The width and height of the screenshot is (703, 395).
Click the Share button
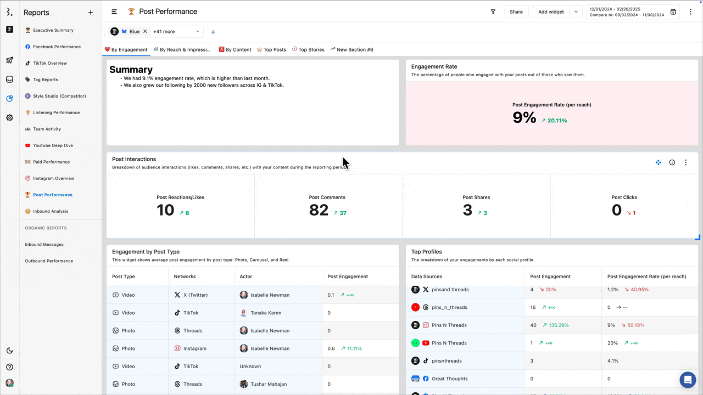coord(516,12)
